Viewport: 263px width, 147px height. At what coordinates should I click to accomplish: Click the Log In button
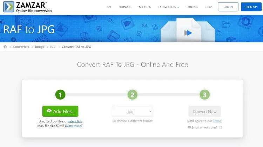(228, 7)
